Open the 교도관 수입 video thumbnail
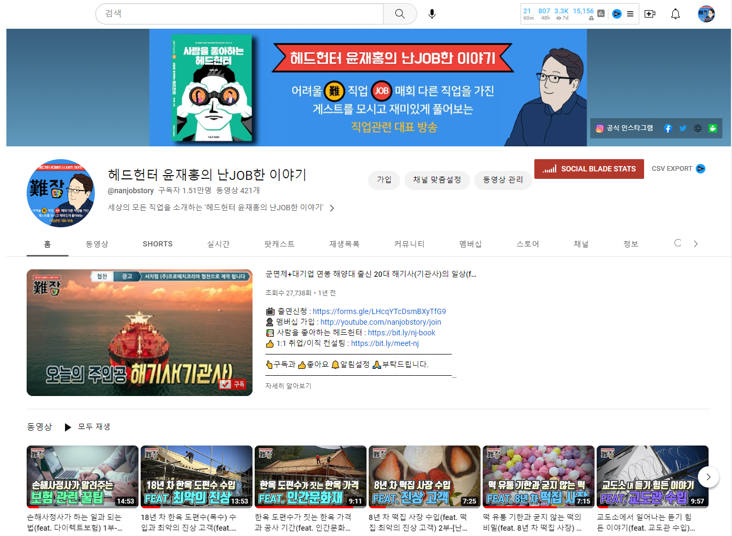732x536 pixels. point(653,477)
